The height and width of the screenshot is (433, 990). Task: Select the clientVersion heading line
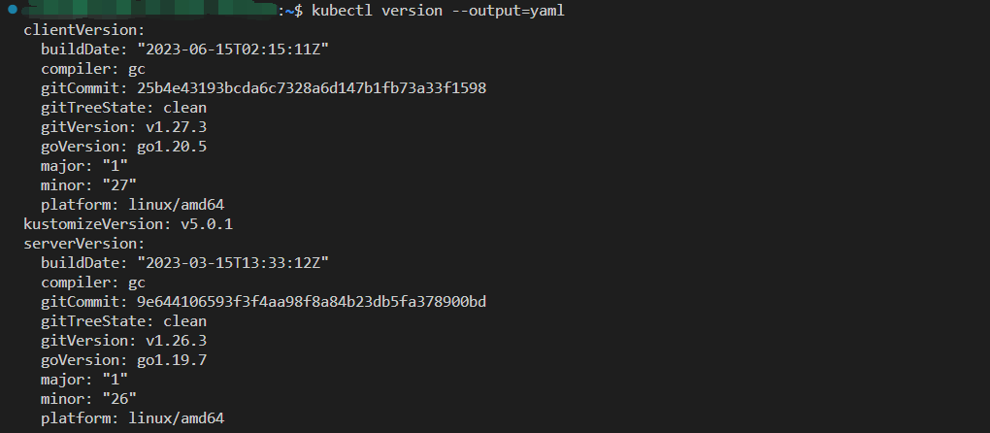click(84, 30)
